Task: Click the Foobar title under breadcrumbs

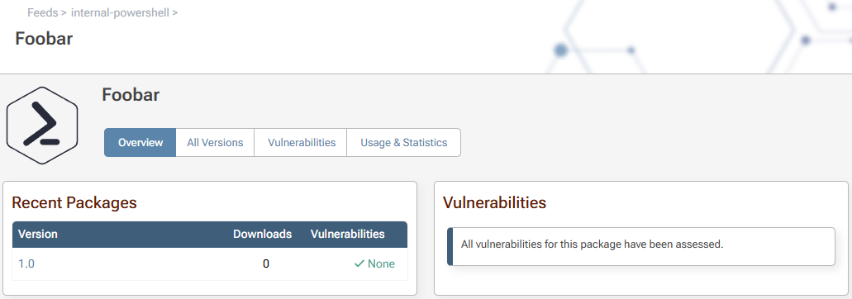Action: (44, 39)
